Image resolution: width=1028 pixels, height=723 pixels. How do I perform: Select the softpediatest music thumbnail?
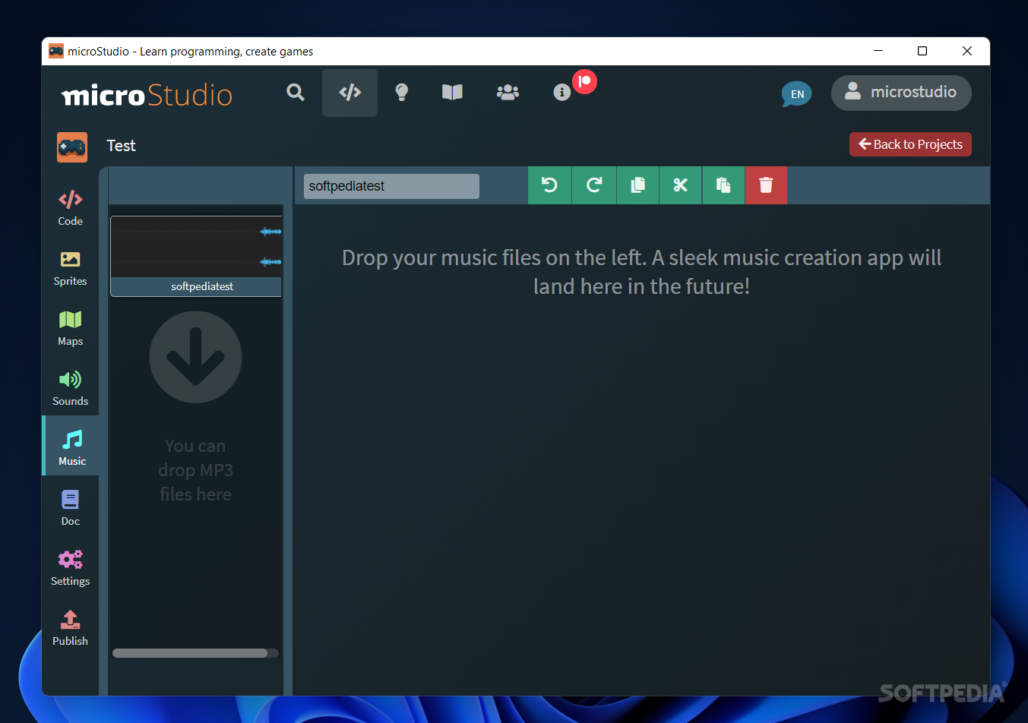pyautogui.click(x=196, y=256)
